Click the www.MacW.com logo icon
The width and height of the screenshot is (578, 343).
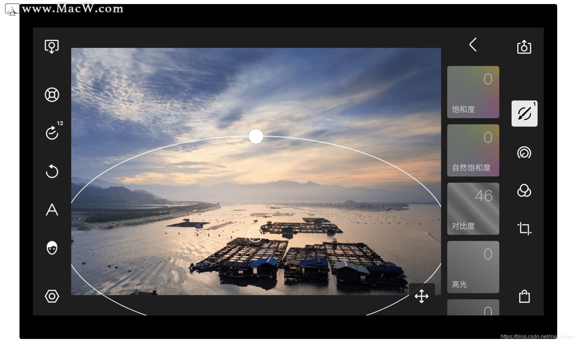click(x=12, y=10)
